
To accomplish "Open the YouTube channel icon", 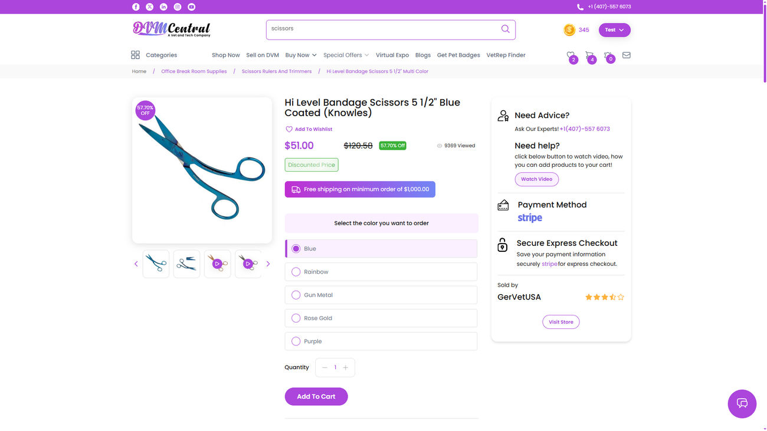I will (192, 7).
